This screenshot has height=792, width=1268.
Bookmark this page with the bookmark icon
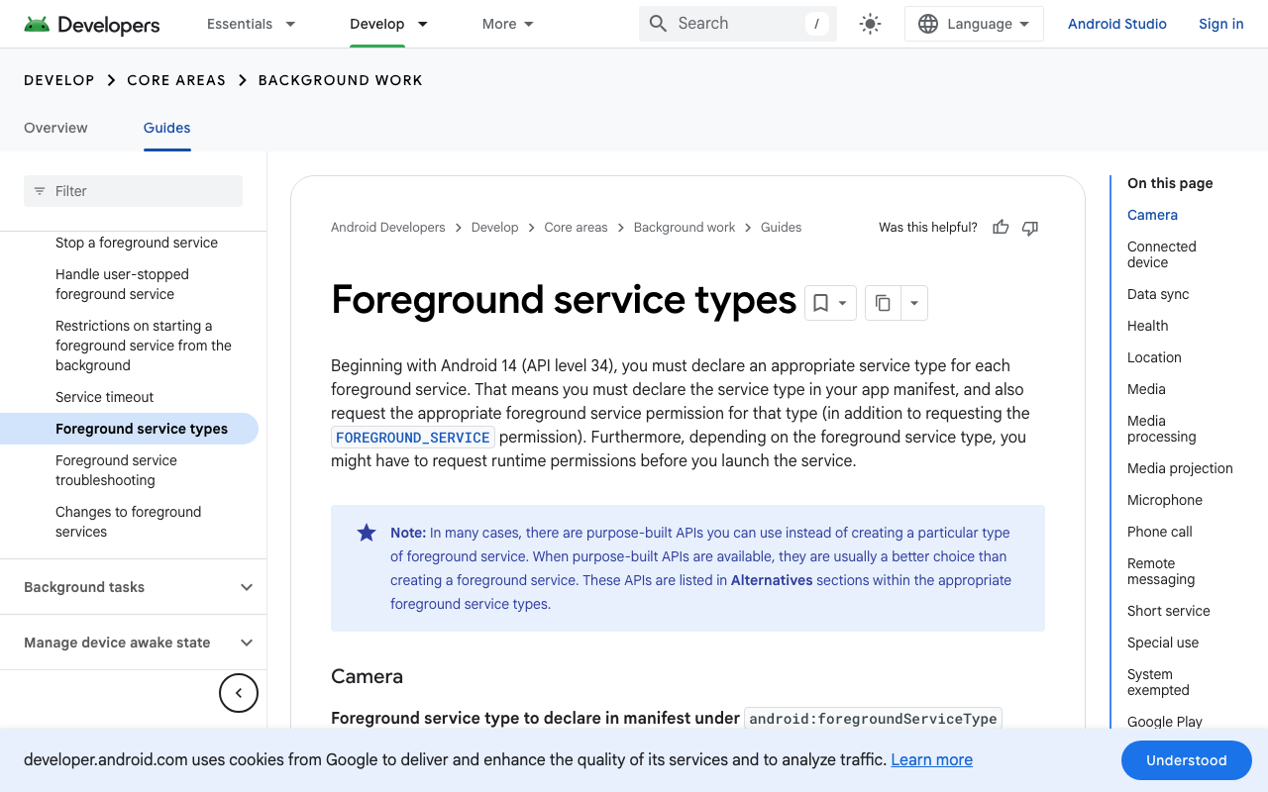(x=821, y=303)
